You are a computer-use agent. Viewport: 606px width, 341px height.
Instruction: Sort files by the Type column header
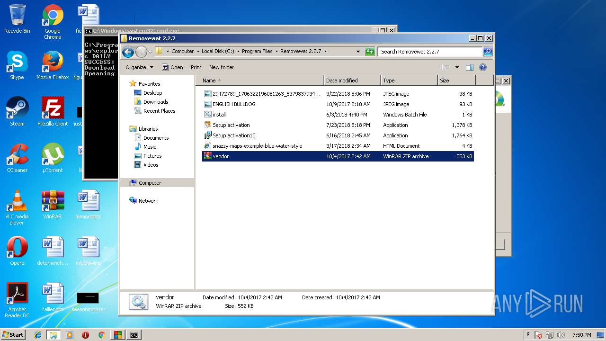pos(409,81)
